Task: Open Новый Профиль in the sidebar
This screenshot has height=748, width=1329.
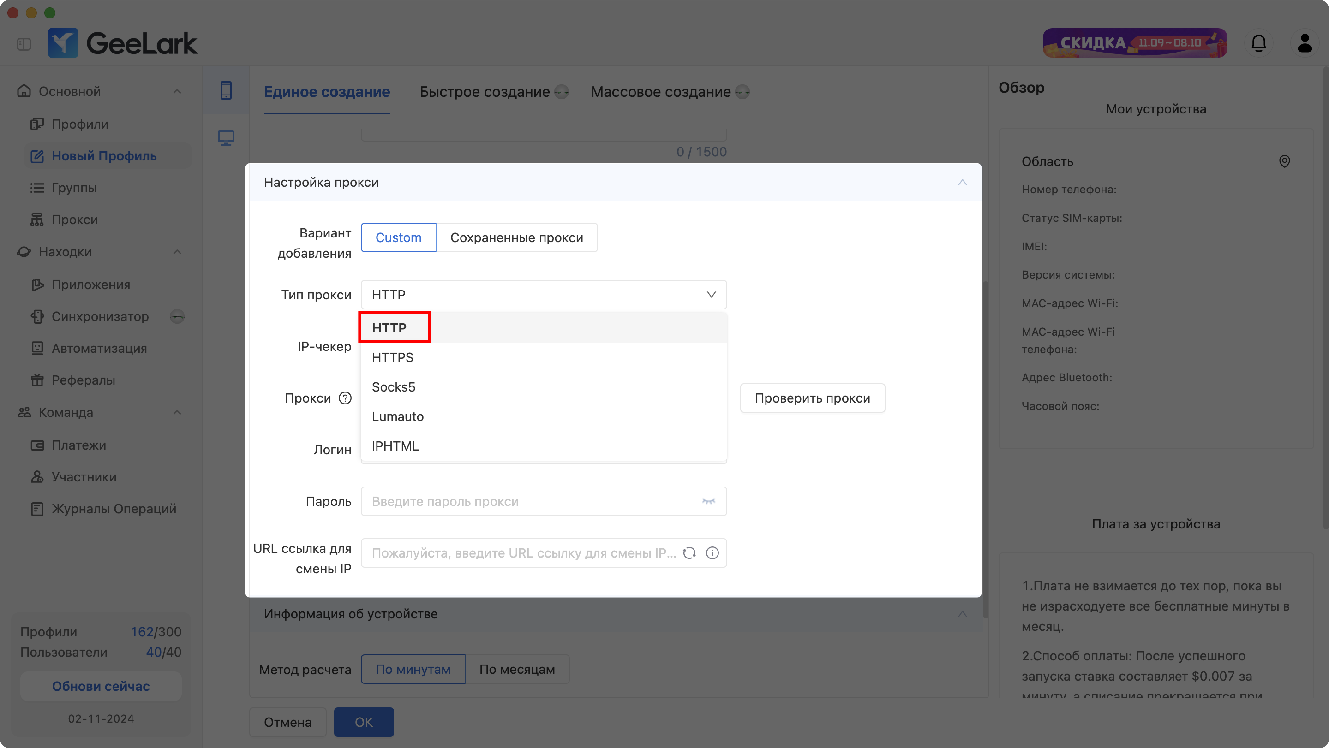Action: tap(108, 156)
